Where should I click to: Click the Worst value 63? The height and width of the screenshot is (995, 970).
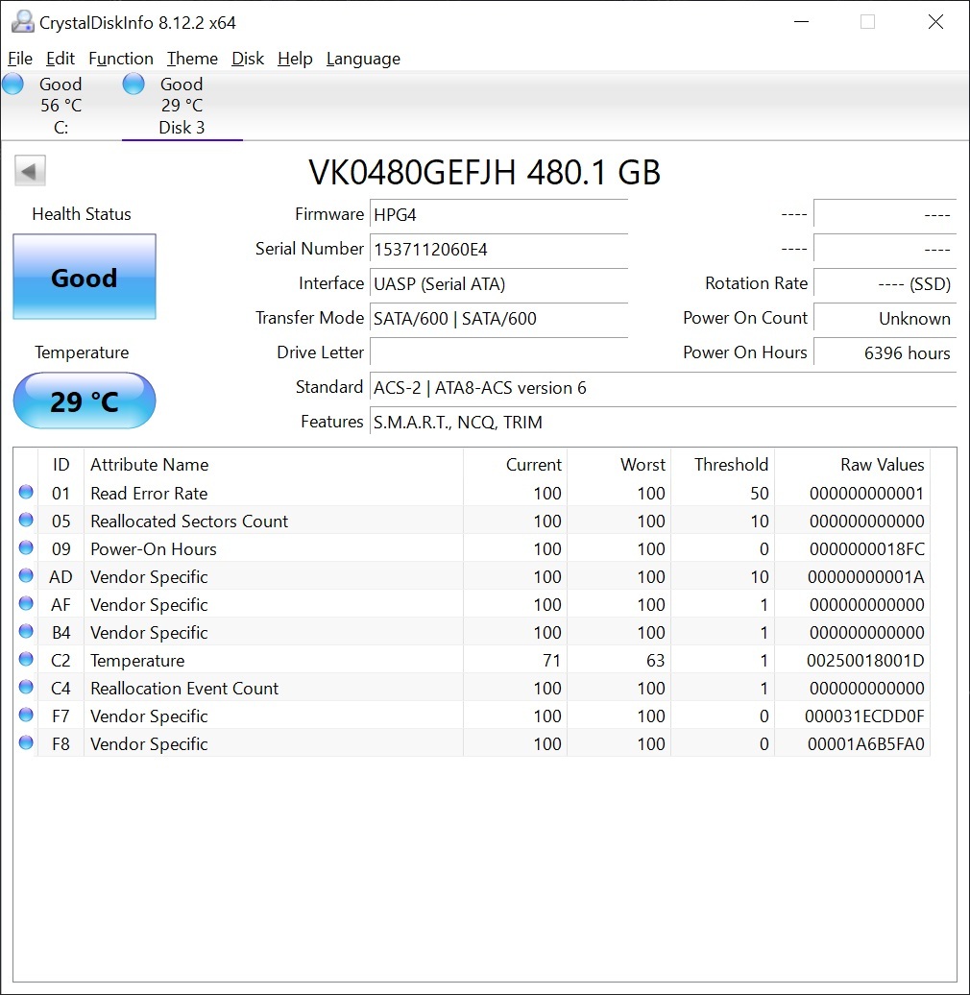pyautogui.click(x=655, y=661)
